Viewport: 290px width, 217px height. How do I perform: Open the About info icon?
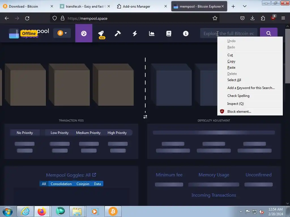point(186,33)
